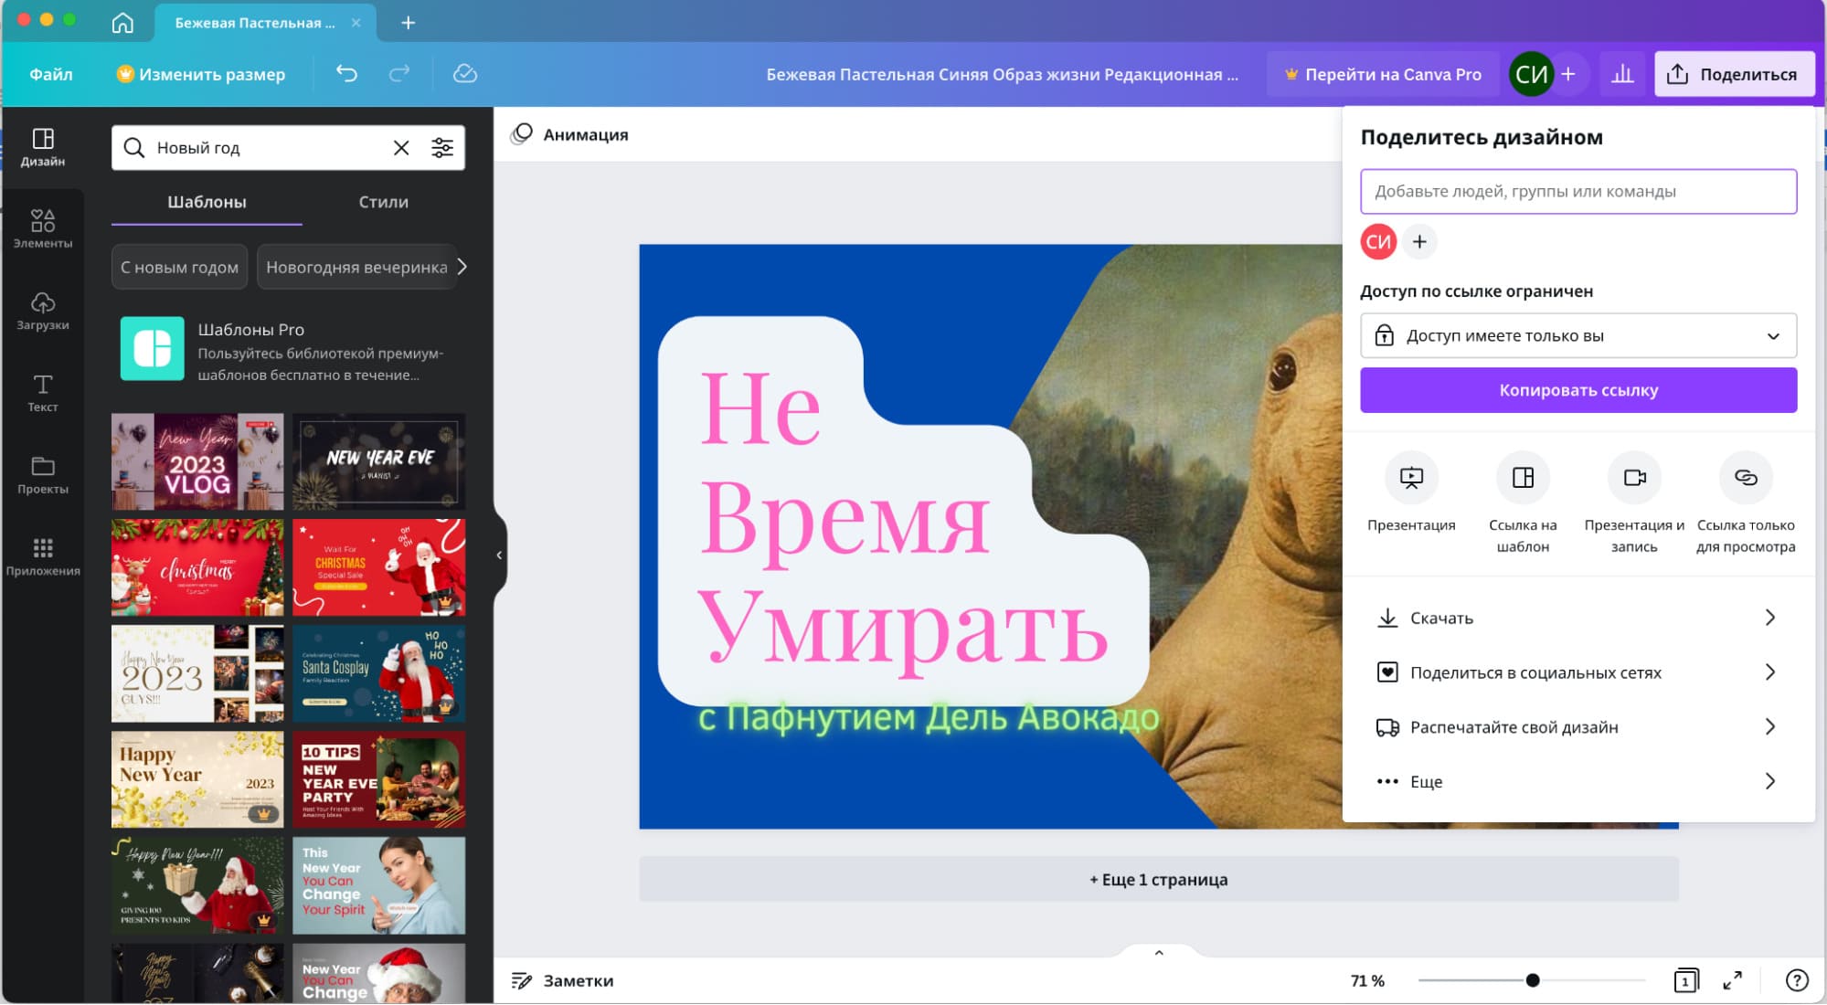Open the Файл menu
1827x1005 pixels.
(x=51, y=74)
